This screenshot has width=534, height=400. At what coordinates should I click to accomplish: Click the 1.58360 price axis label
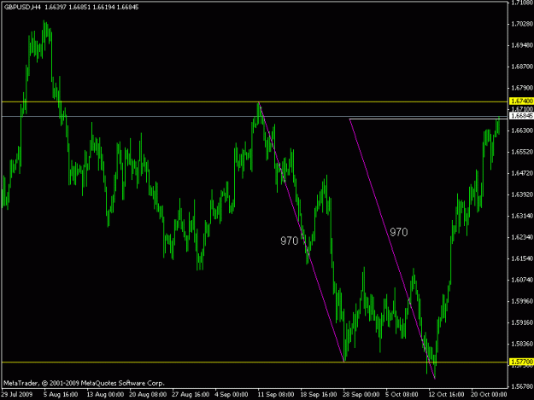(x=522, y=344)
